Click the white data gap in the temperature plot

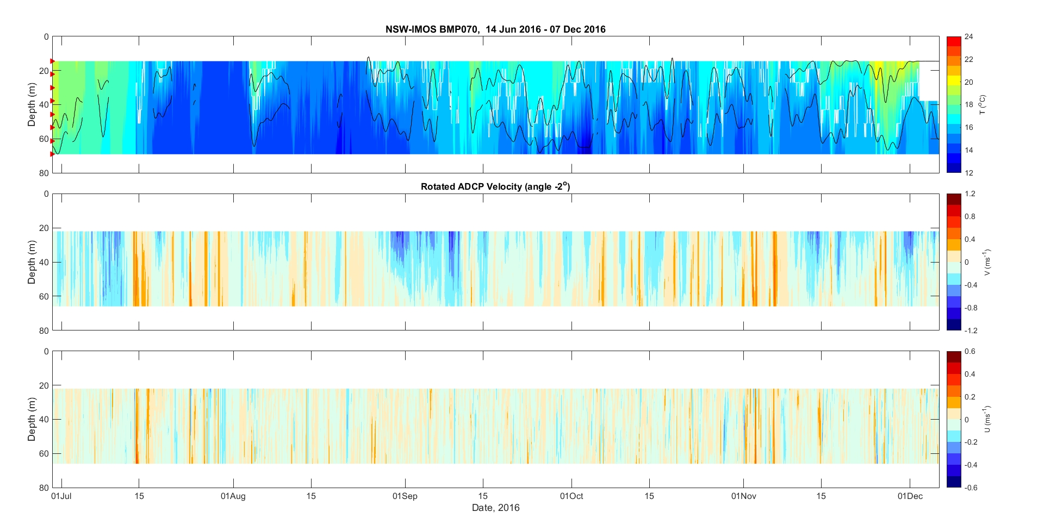(929, 82)
